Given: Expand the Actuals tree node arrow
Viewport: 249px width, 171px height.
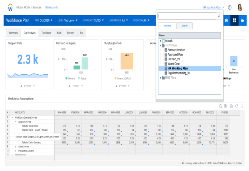Looking at the screenshot, I should pos(160,41).
